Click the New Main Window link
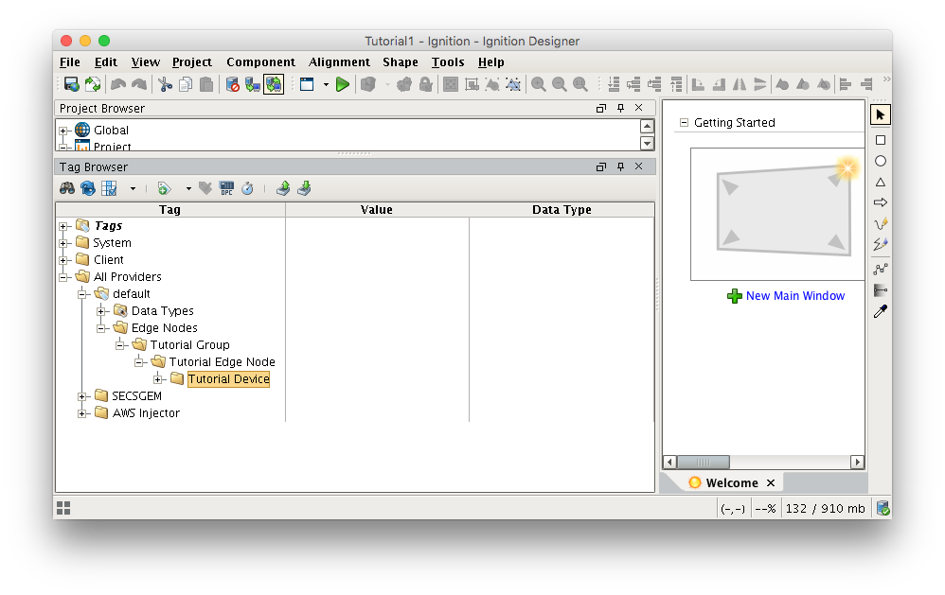Viewport: 945px width, 595px height. coord(794,296)
